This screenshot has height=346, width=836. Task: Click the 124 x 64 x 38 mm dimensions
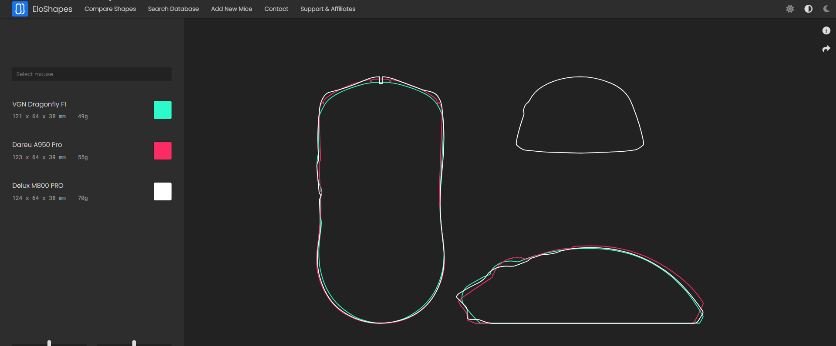[x=39, y=198]
